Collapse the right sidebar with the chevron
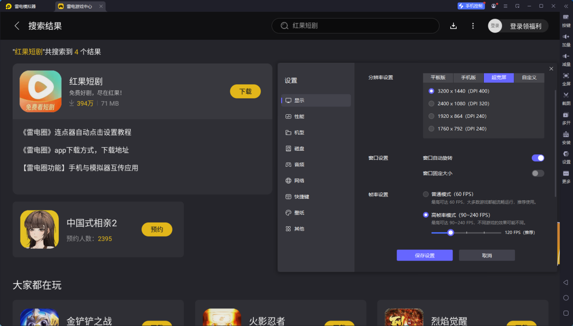The width and height of the screenshot is (573, 326). click(x=565, y=6)
